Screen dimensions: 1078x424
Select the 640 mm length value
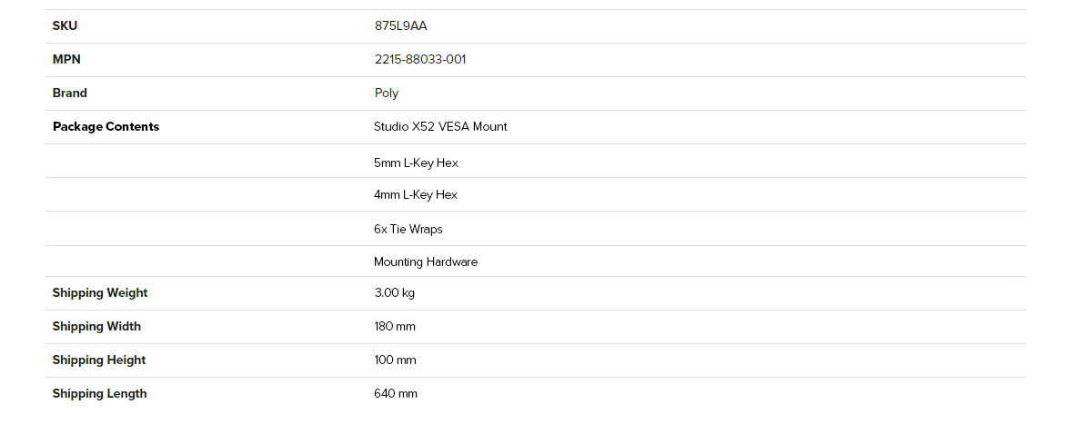[x=396, y=394]
